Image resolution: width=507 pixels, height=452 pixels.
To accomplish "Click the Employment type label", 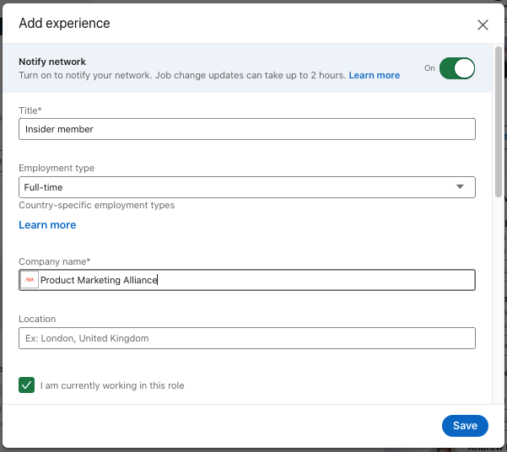I will (57, 168).
